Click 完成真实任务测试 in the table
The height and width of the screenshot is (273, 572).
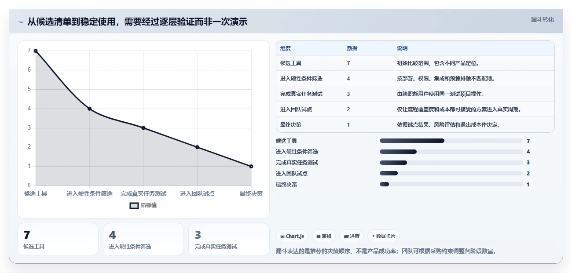tap(301, 94)
